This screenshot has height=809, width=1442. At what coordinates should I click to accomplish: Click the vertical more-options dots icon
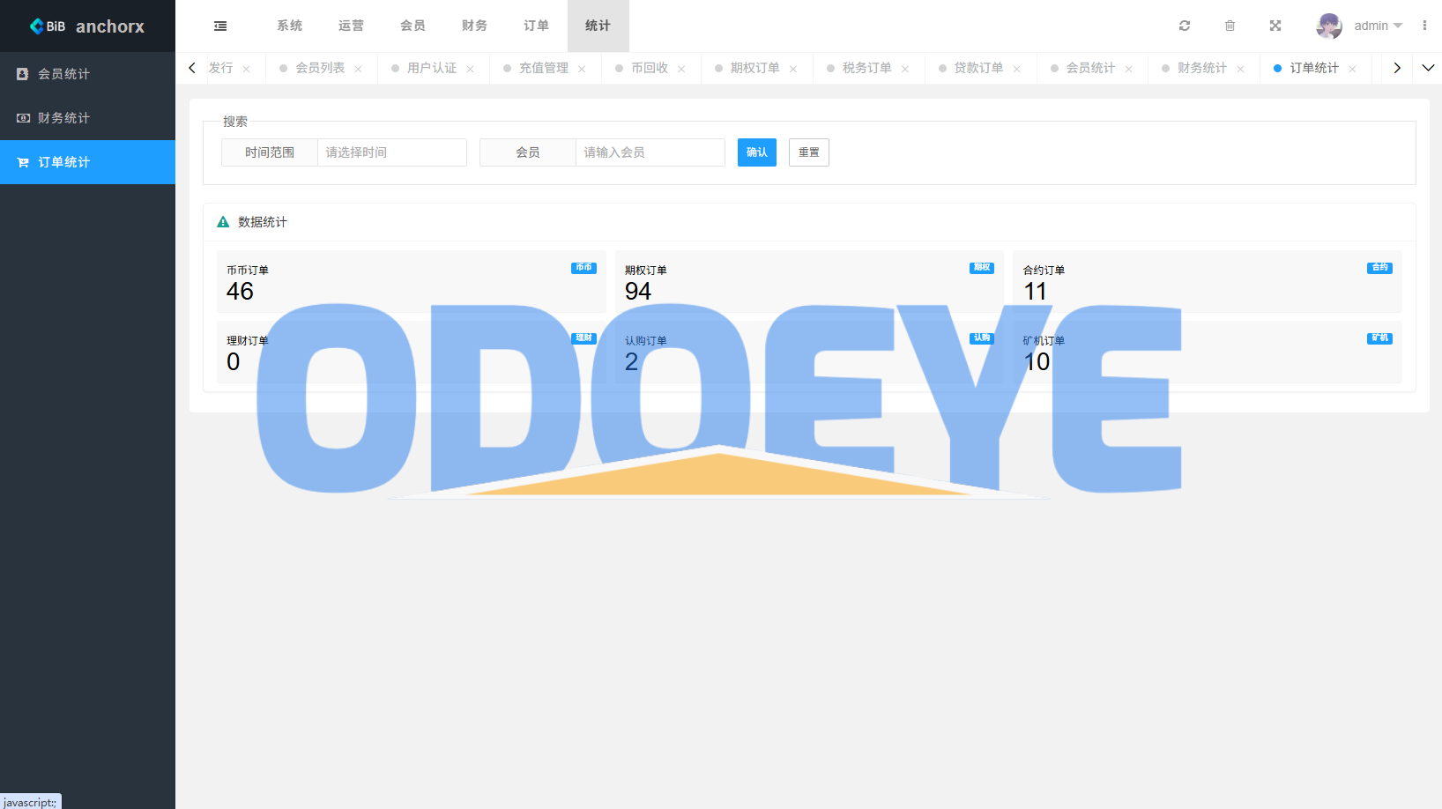pos(1424,26)
